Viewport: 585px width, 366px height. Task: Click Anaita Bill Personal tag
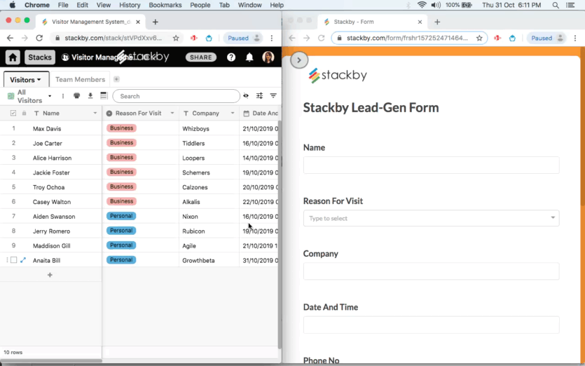pos(121,260)
